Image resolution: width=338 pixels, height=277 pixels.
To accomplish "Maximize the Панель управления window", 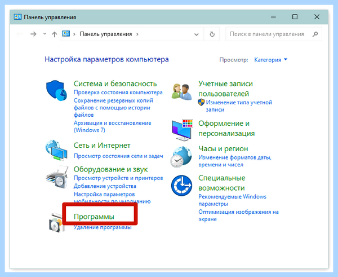I will click(x=295, y=17).
